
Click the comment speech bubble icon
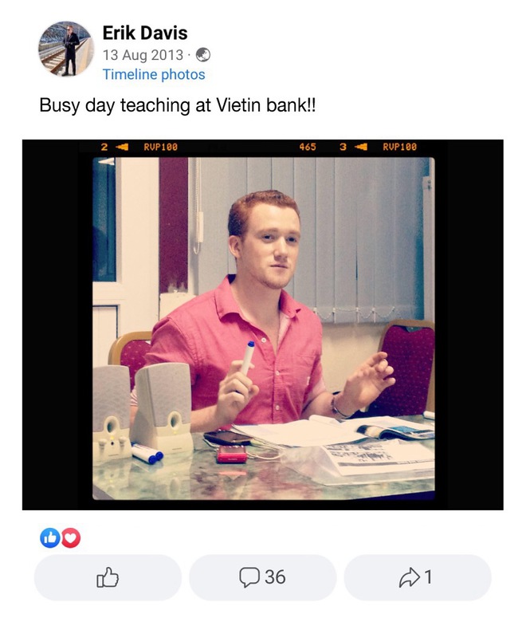250,577
